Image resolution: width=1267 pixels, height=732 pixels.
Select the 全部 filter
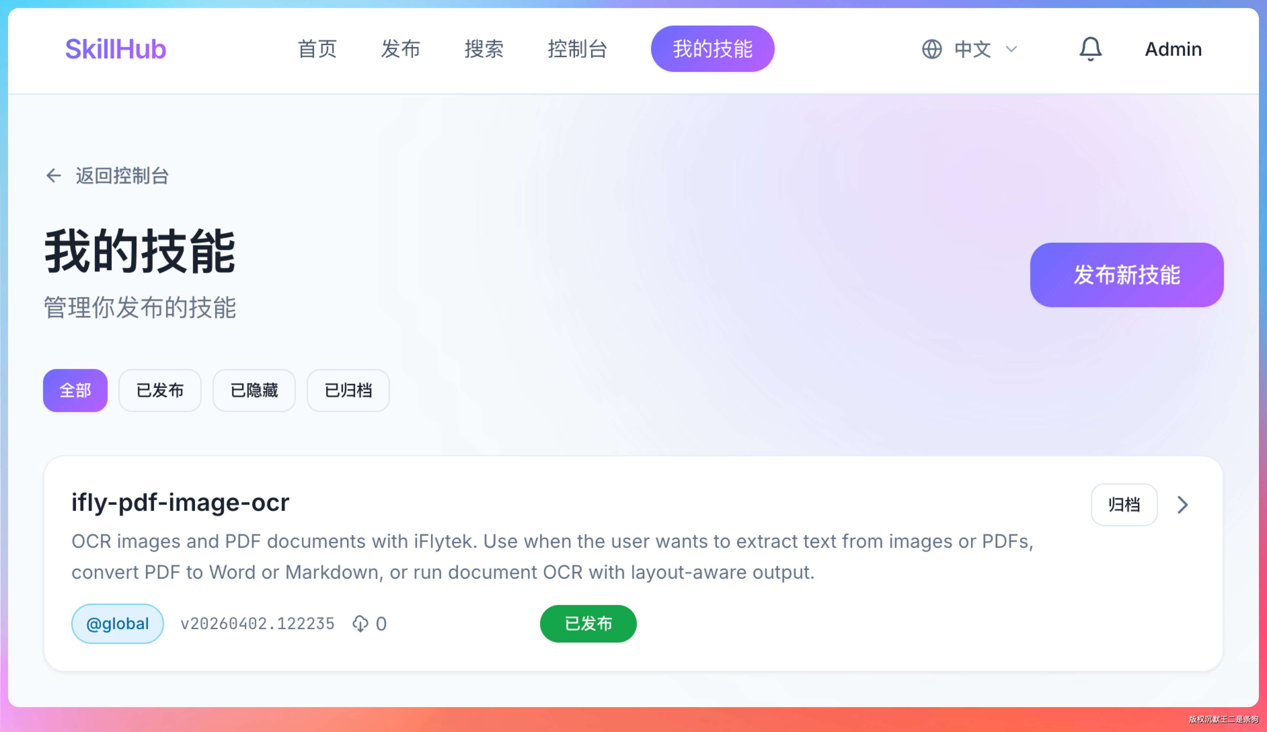[x=75, y=391]
